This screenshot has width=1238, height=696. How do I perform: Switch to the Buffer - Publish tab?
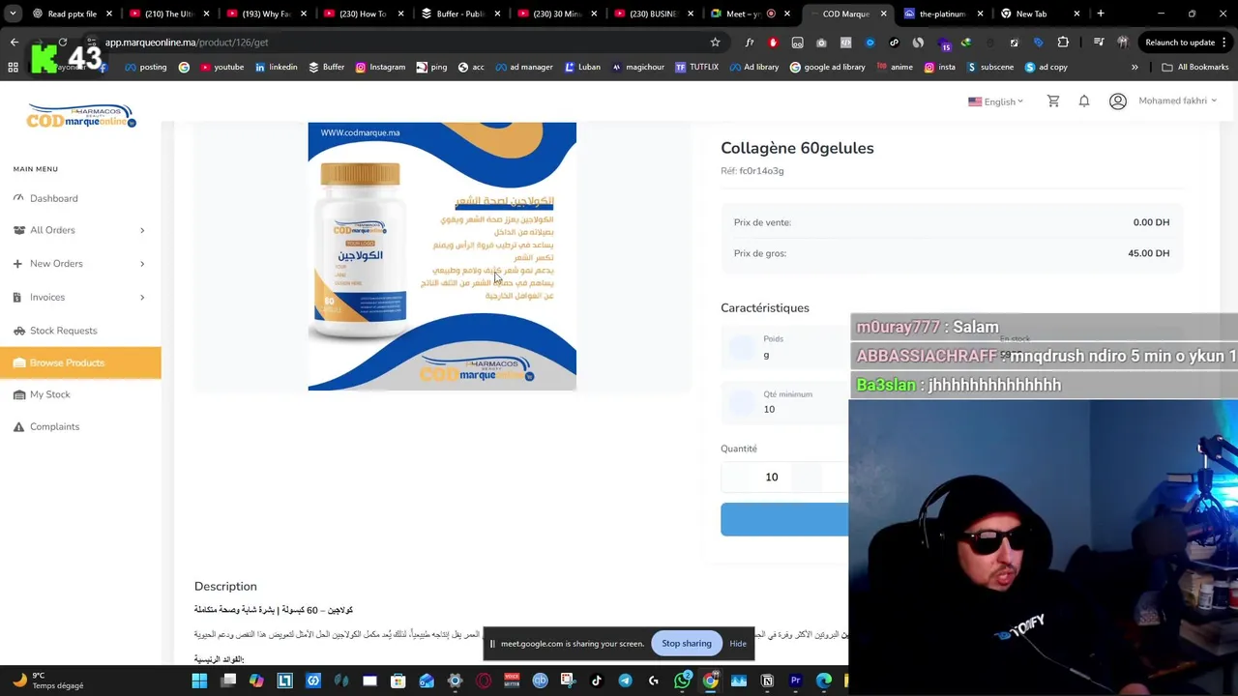point(460,14)
